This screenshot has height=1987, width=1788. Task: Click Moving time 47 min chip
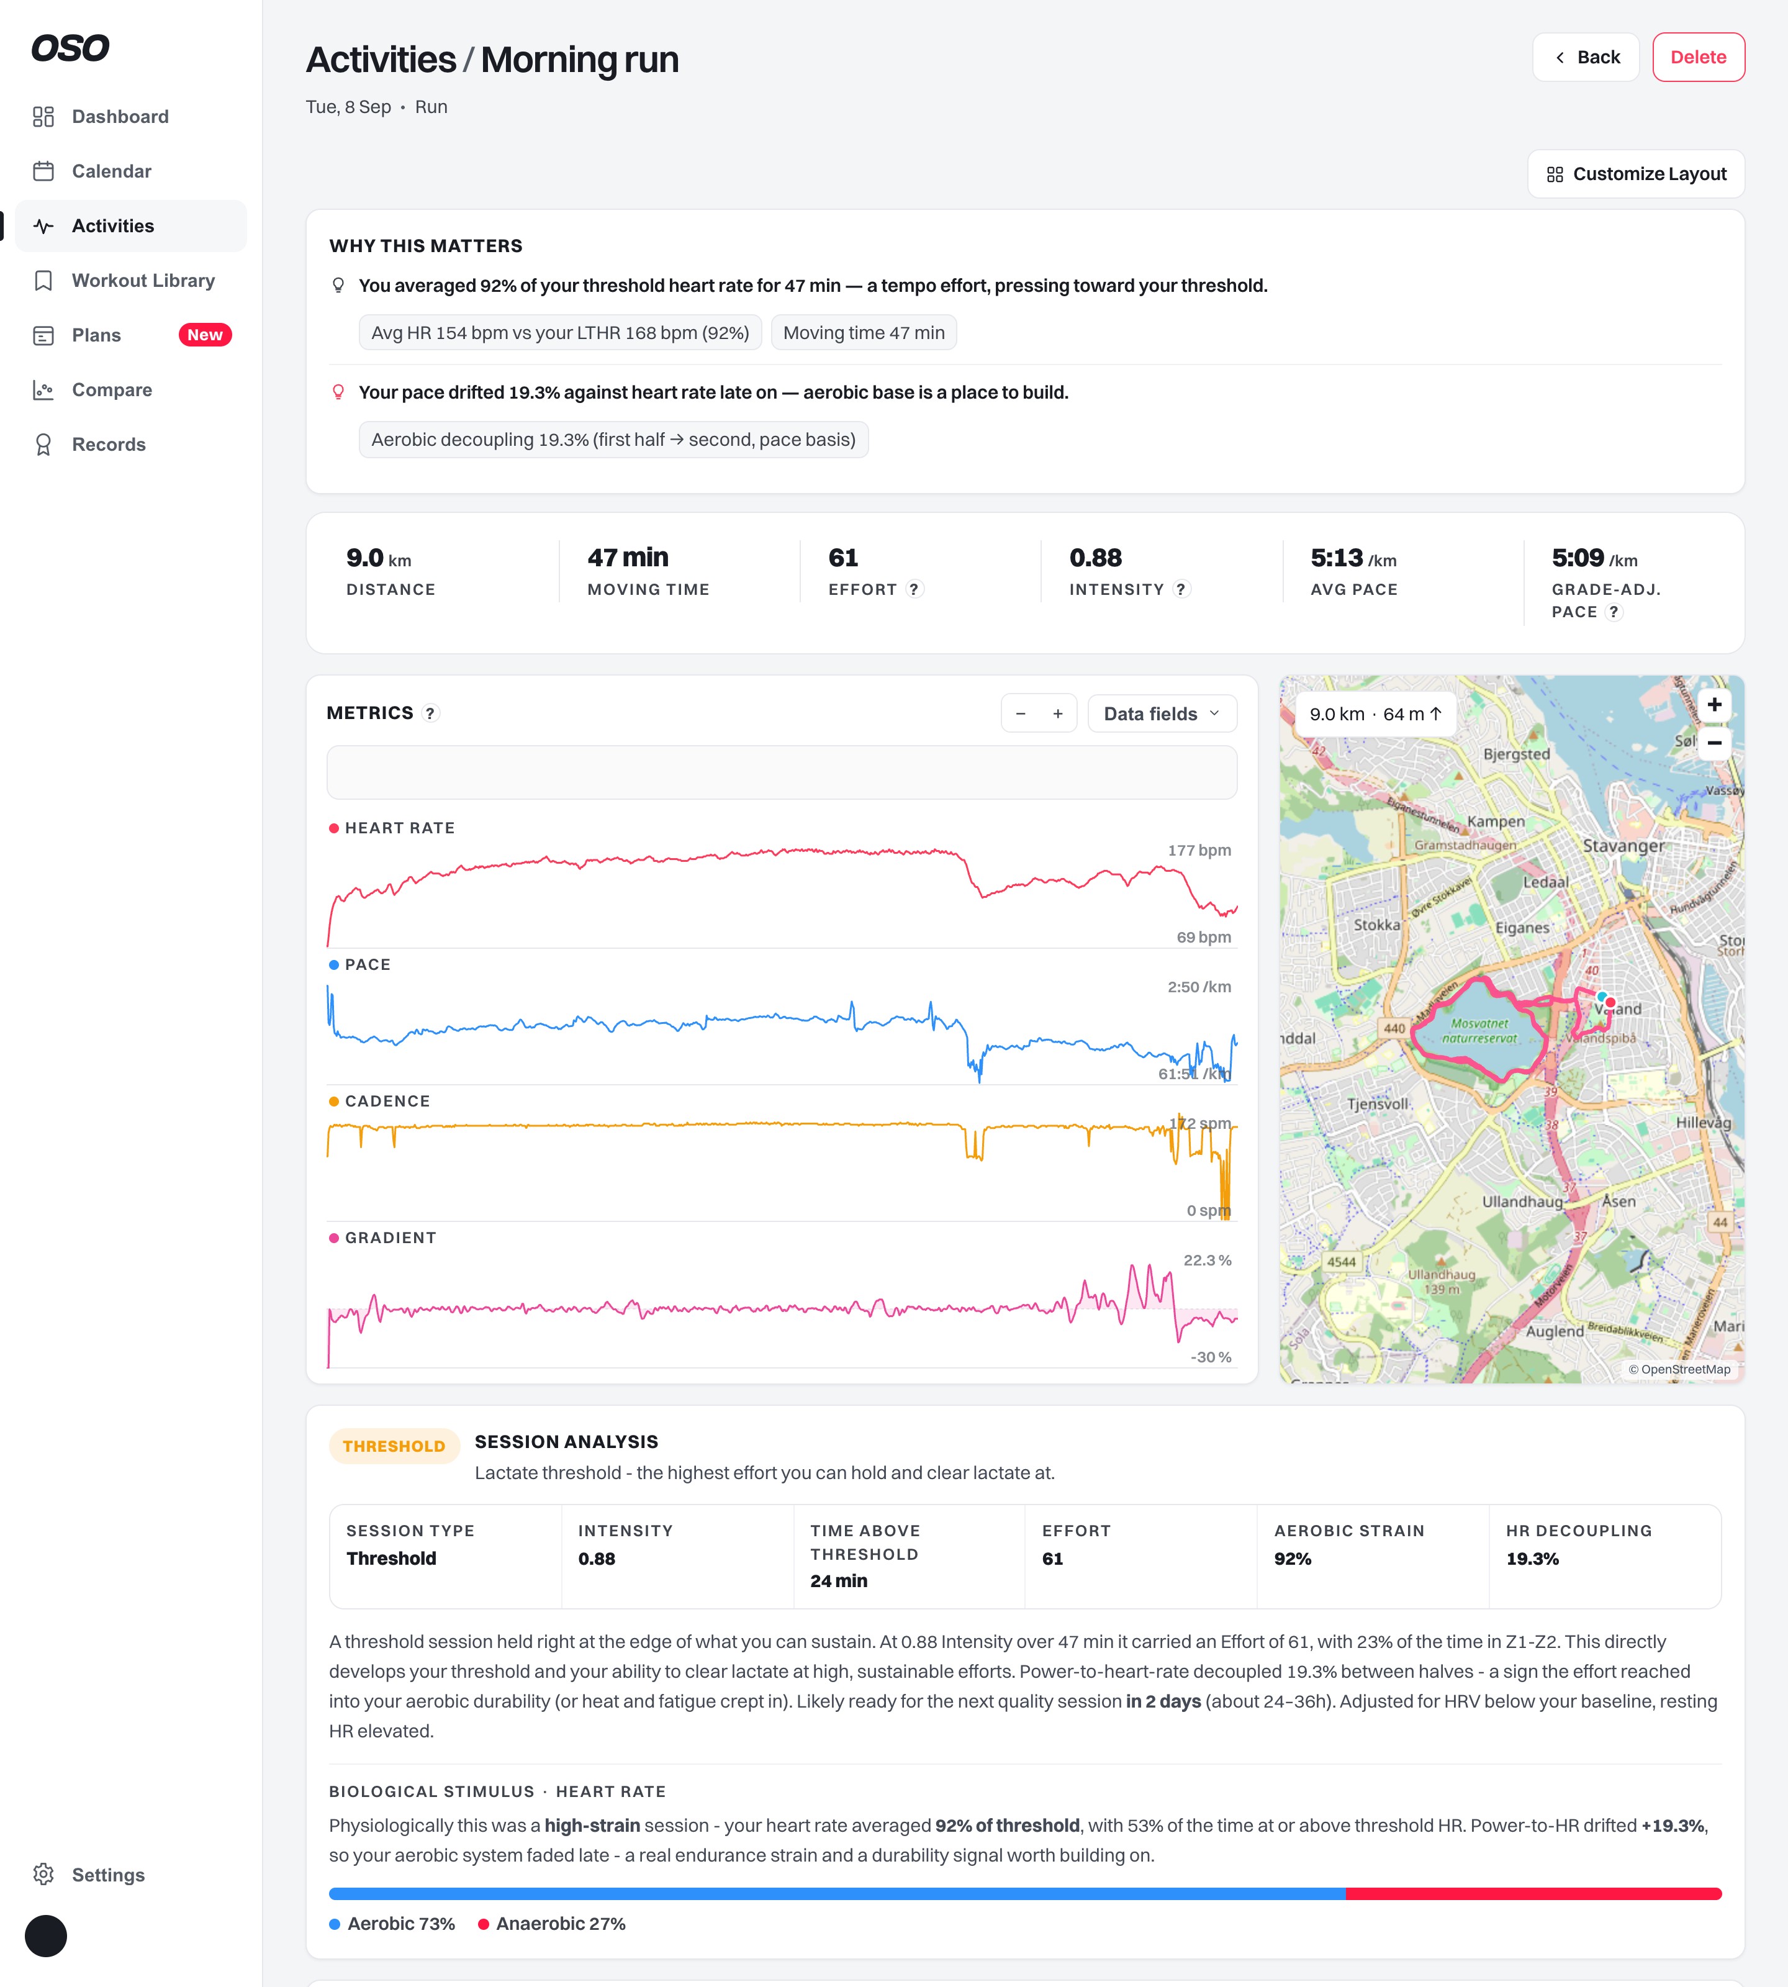click(864, 333)
